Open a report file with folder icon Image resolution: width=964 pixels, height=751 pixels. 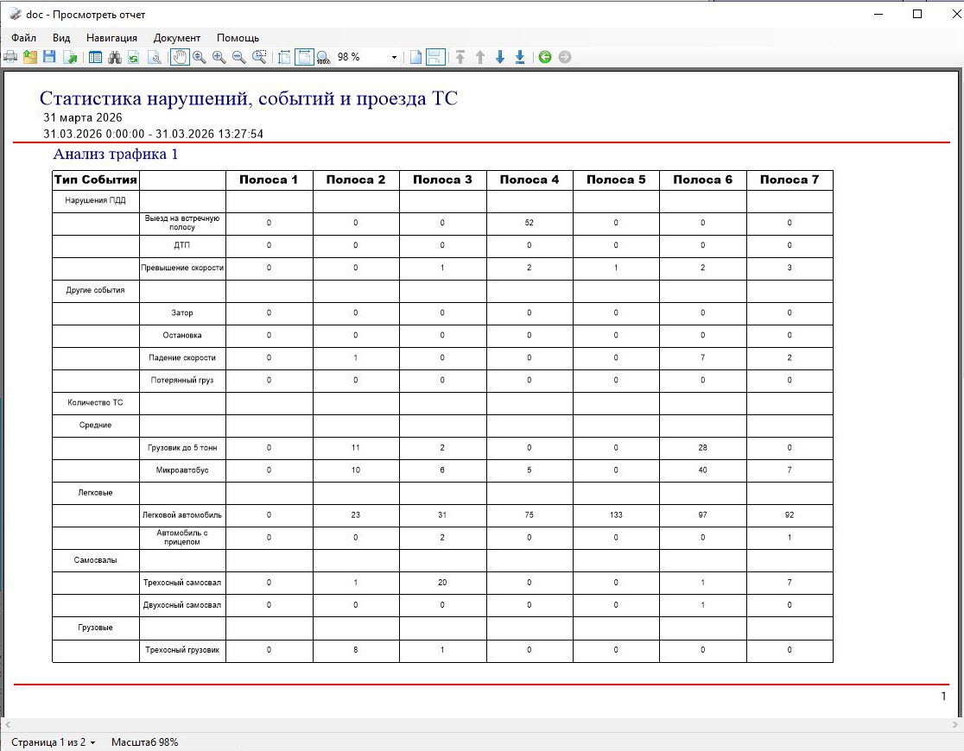point(30,57)
